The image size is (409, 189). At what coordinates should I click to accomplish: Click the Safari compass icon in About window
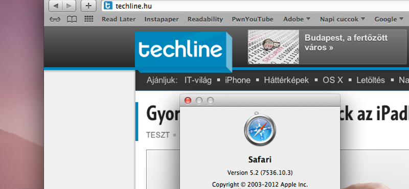point(260,129)
